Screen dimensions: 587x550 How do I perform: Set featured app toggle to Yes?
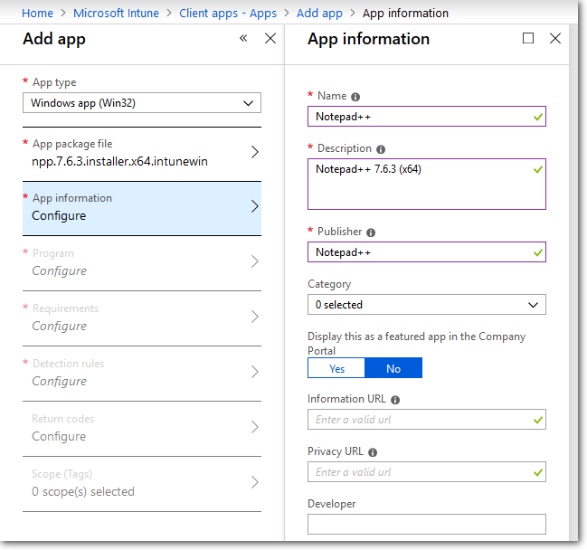click(336, 368)
